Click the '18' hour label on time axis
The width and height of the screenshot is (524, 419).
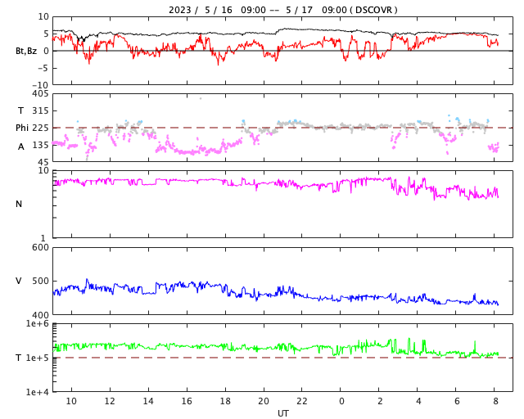[x=225, y=401]
